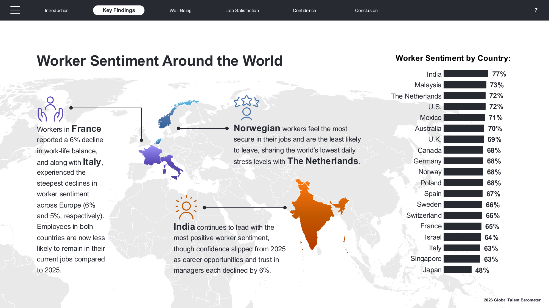Click the U.K. 69% bar
549x308 pixels.
pyautogui.click(x=464, y=139)
